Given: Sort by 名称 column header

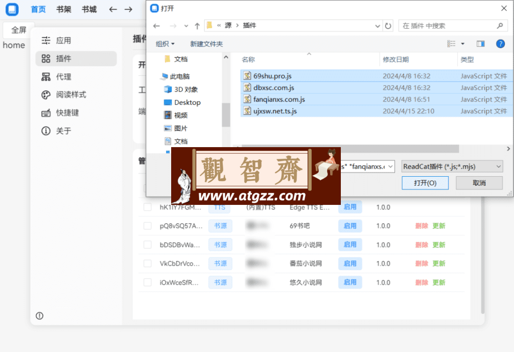Looking at the screenshot, I should (248, 59).
